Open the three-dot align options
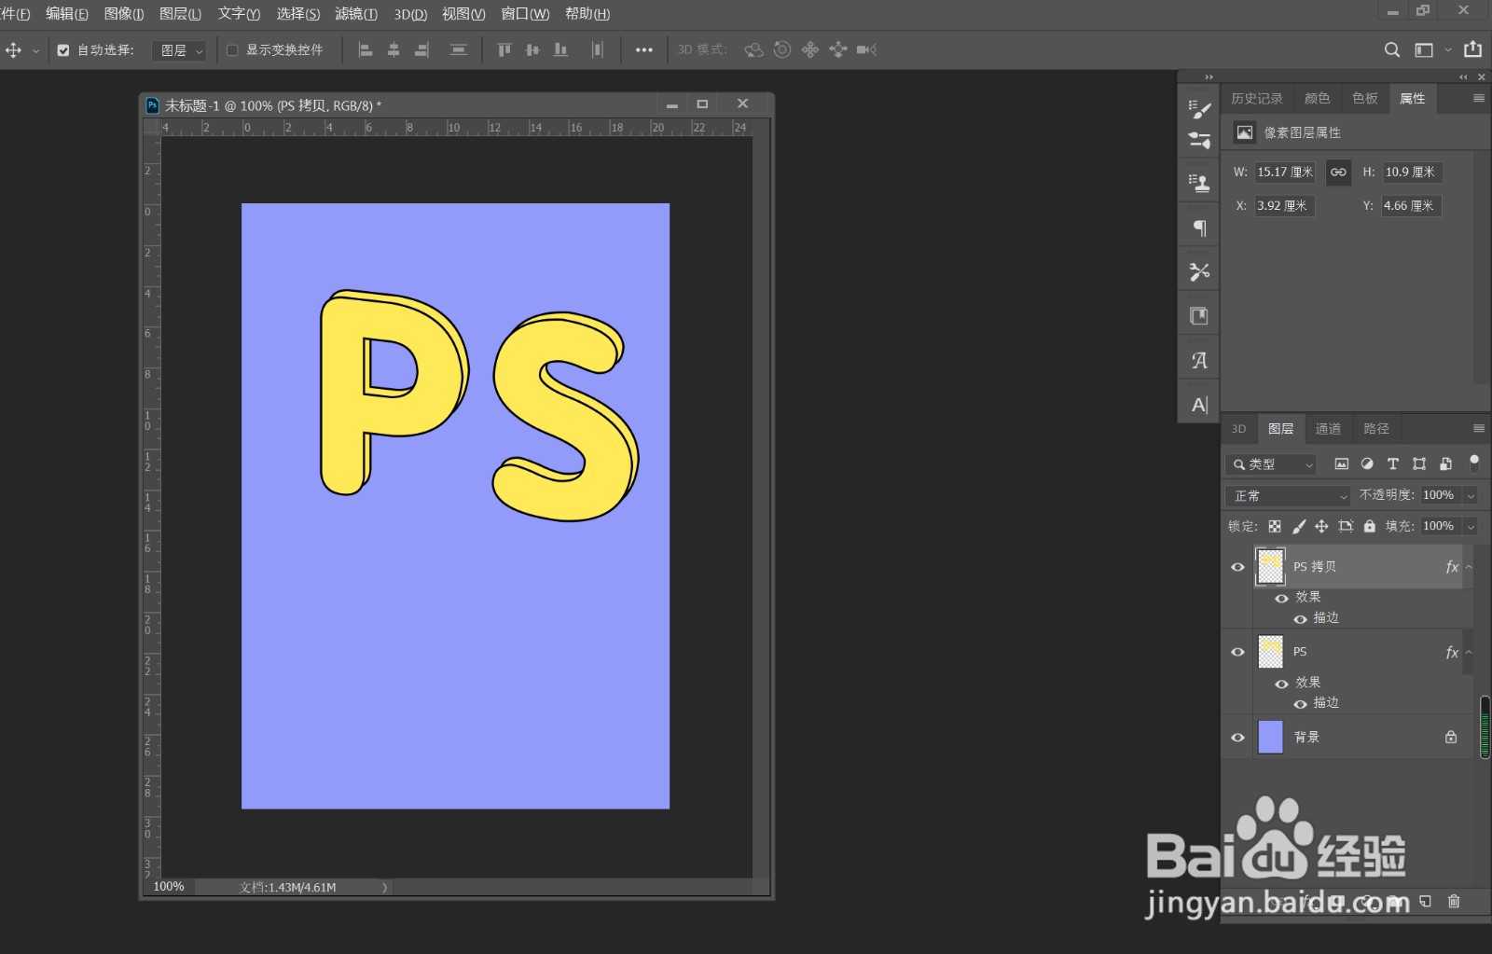Screen dimensions: 1492x954 [x=644, y=50]
